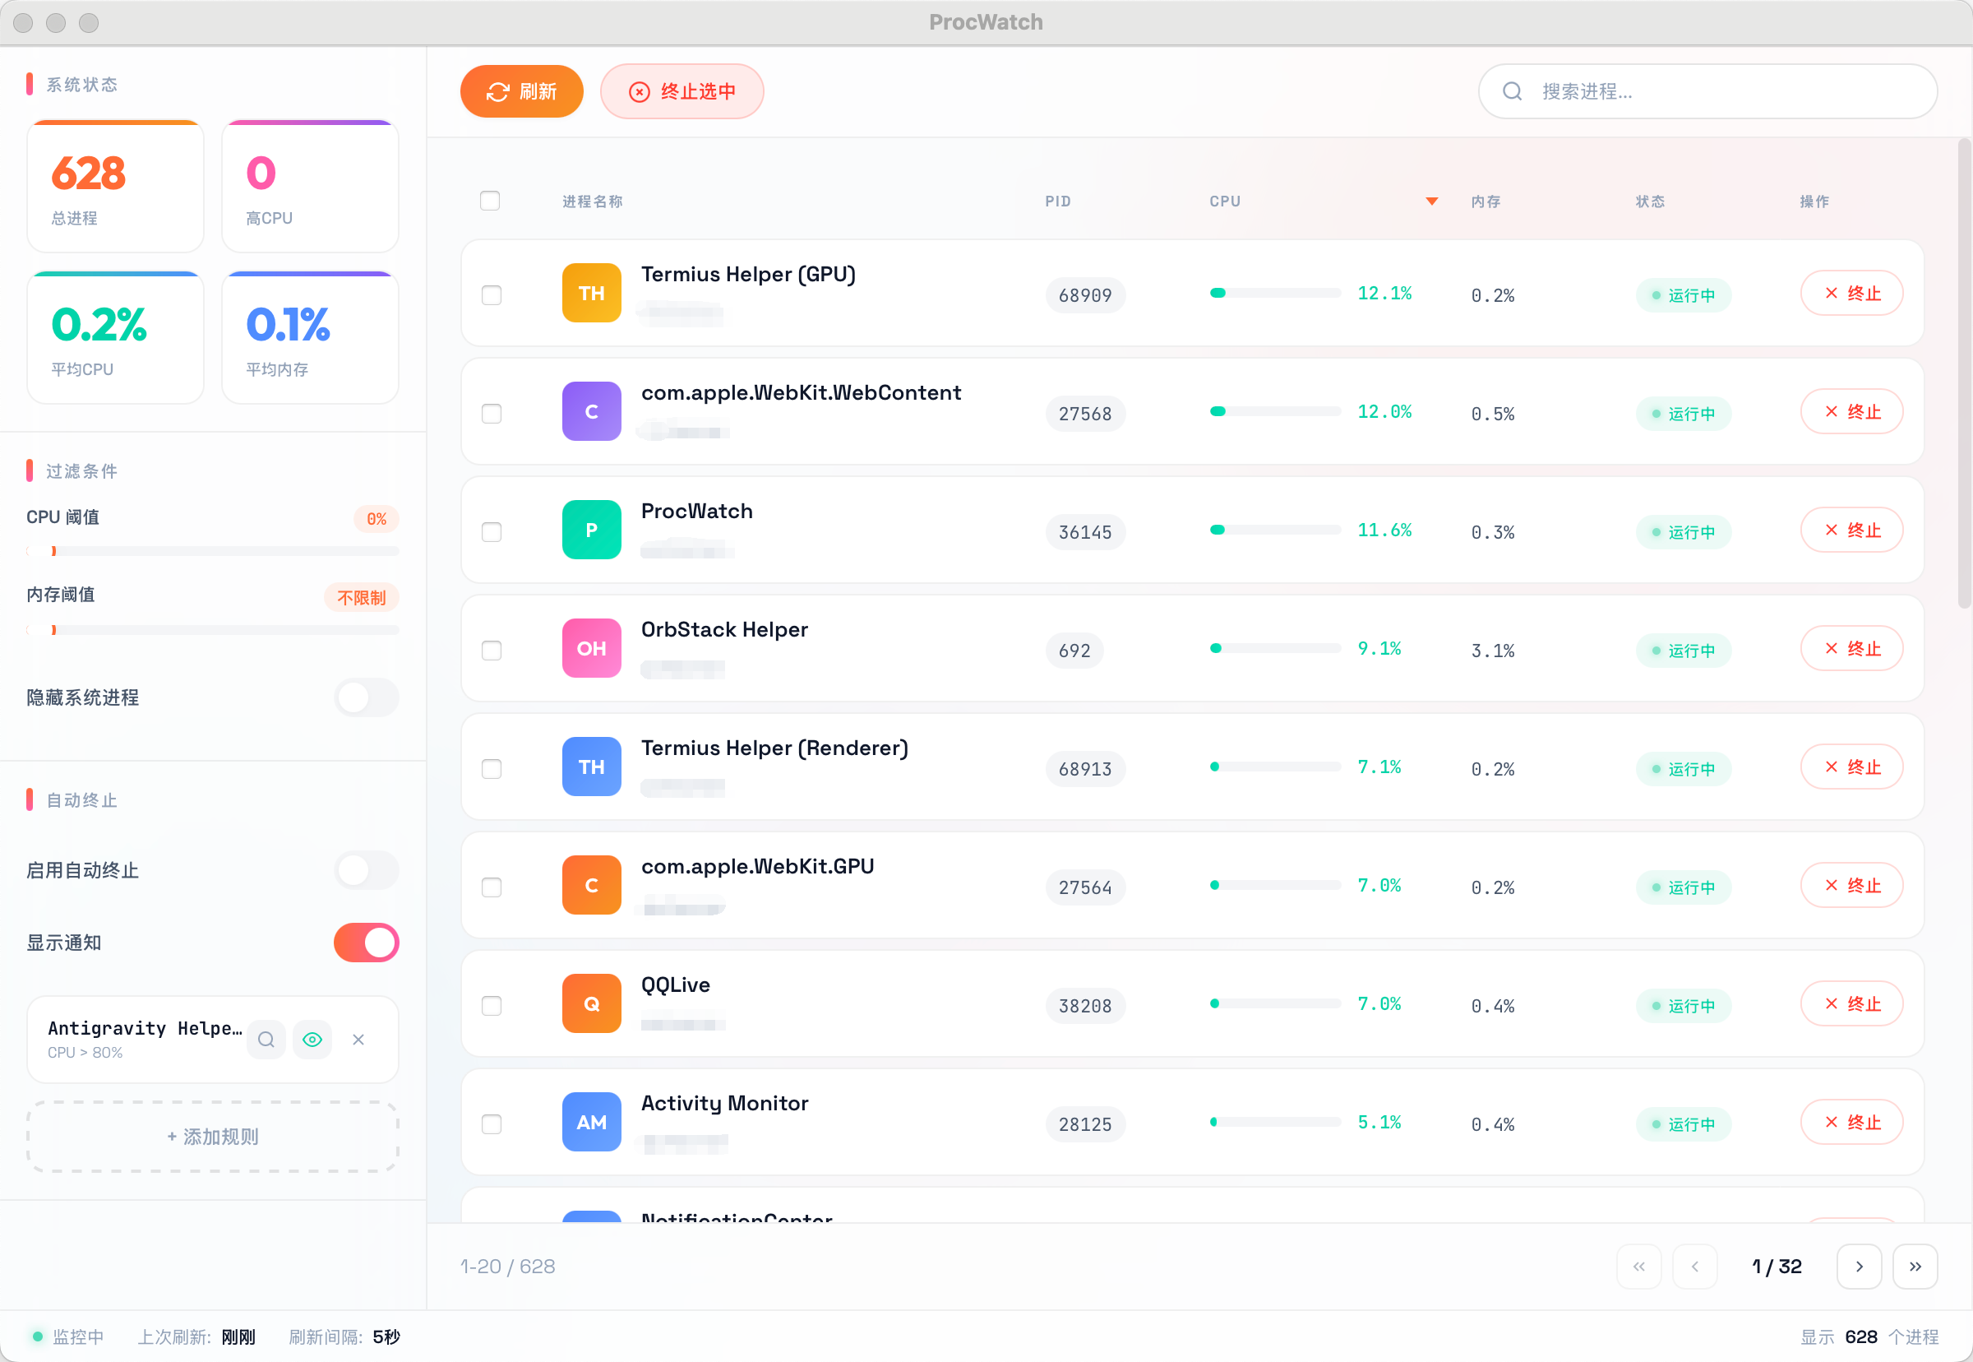Remove the Antigravity Helper rule with X
This screenshot has width=1973, height=1362.
click(358, 1040)
